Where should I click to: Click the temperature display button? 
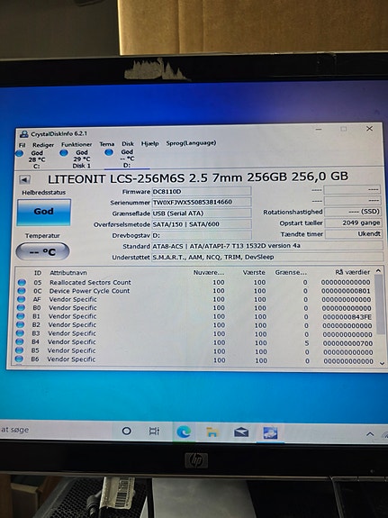pyautogui.click(x=42, y=251)
